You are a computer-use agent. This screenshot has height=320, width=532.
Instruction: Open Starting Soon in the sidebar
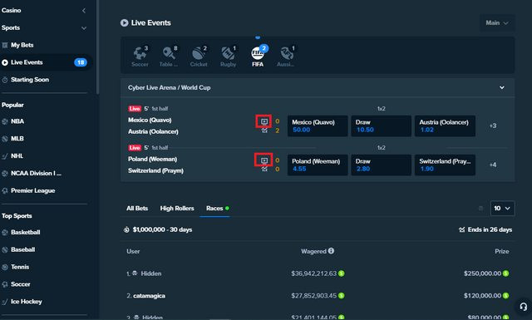tap(30, 80)
